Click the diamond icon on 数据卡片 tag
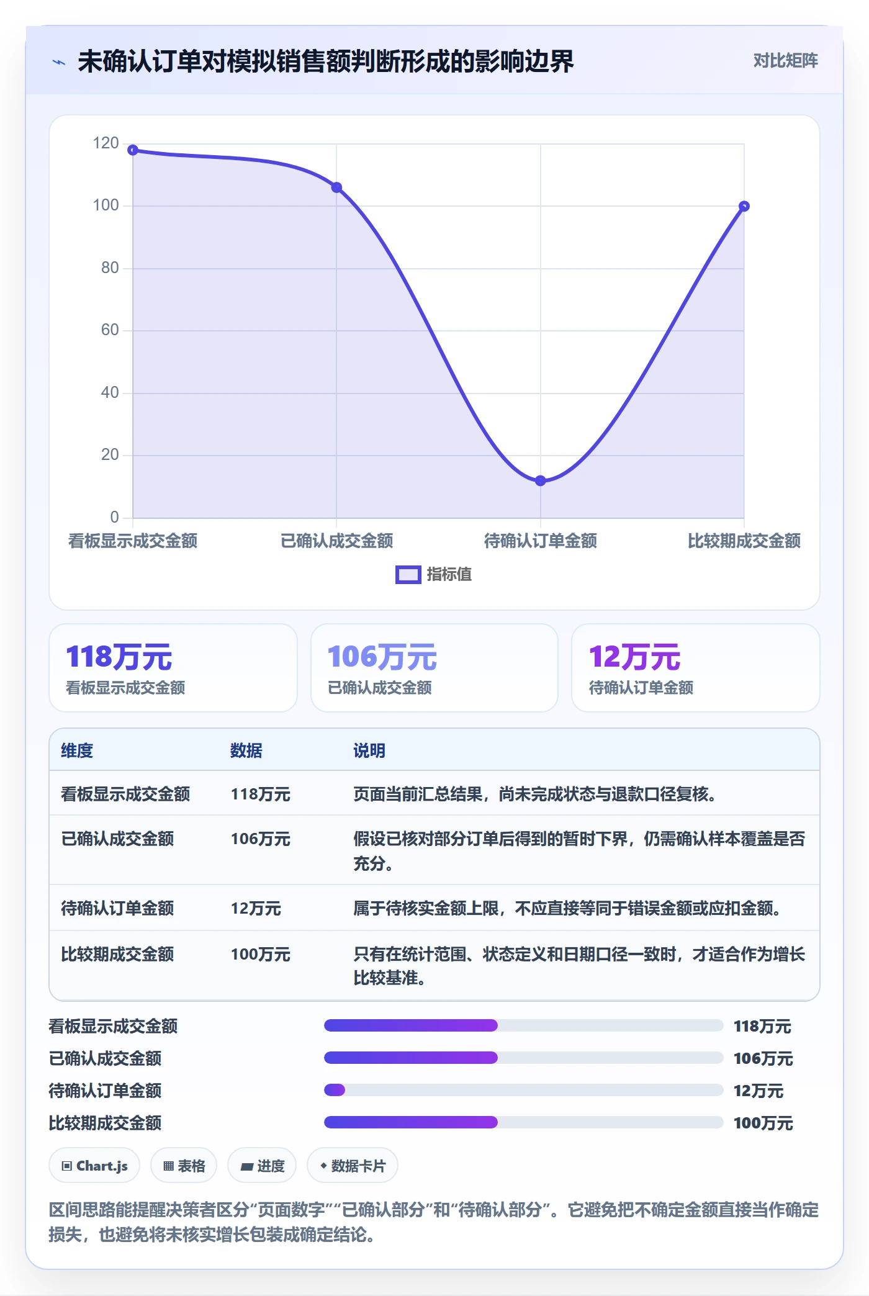The image size is (869, 1296). click(323, 1166)
